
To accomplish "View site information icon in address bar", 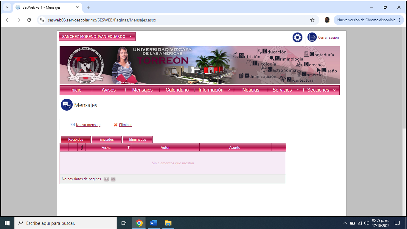I will tap(42, 20).
